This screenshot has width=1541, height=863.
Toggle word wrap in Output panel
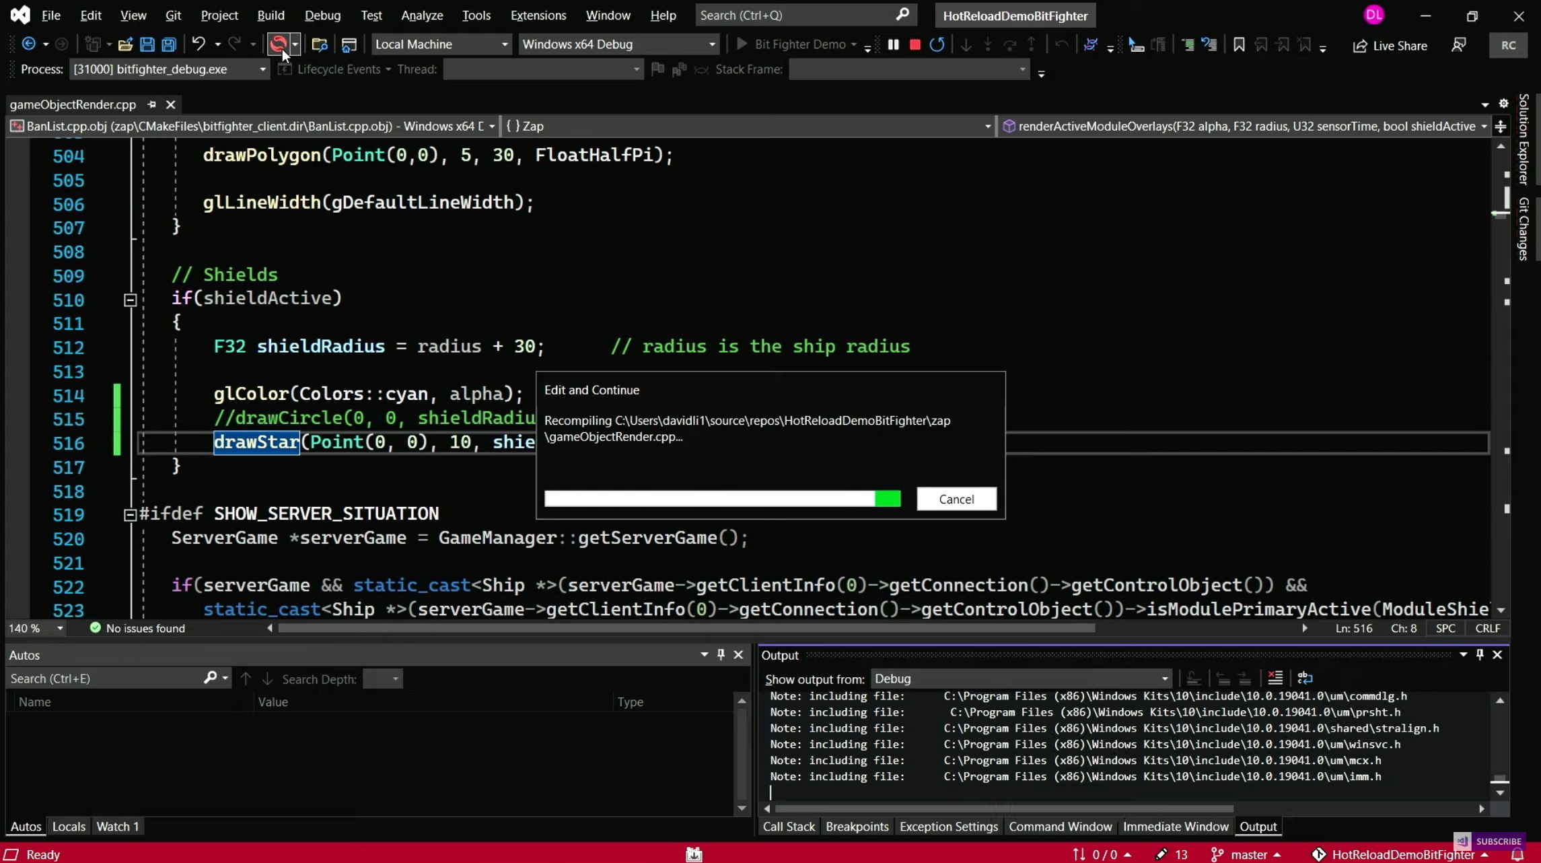tap(1305, 678)
